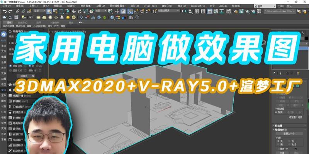This screenshot has width=309, height=154.
Task: Click the pin stack icon under modifier list
Action: click(x=274, y=73)
